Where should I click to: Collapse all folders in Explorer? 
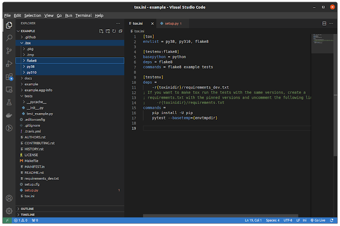click(121, 31)
